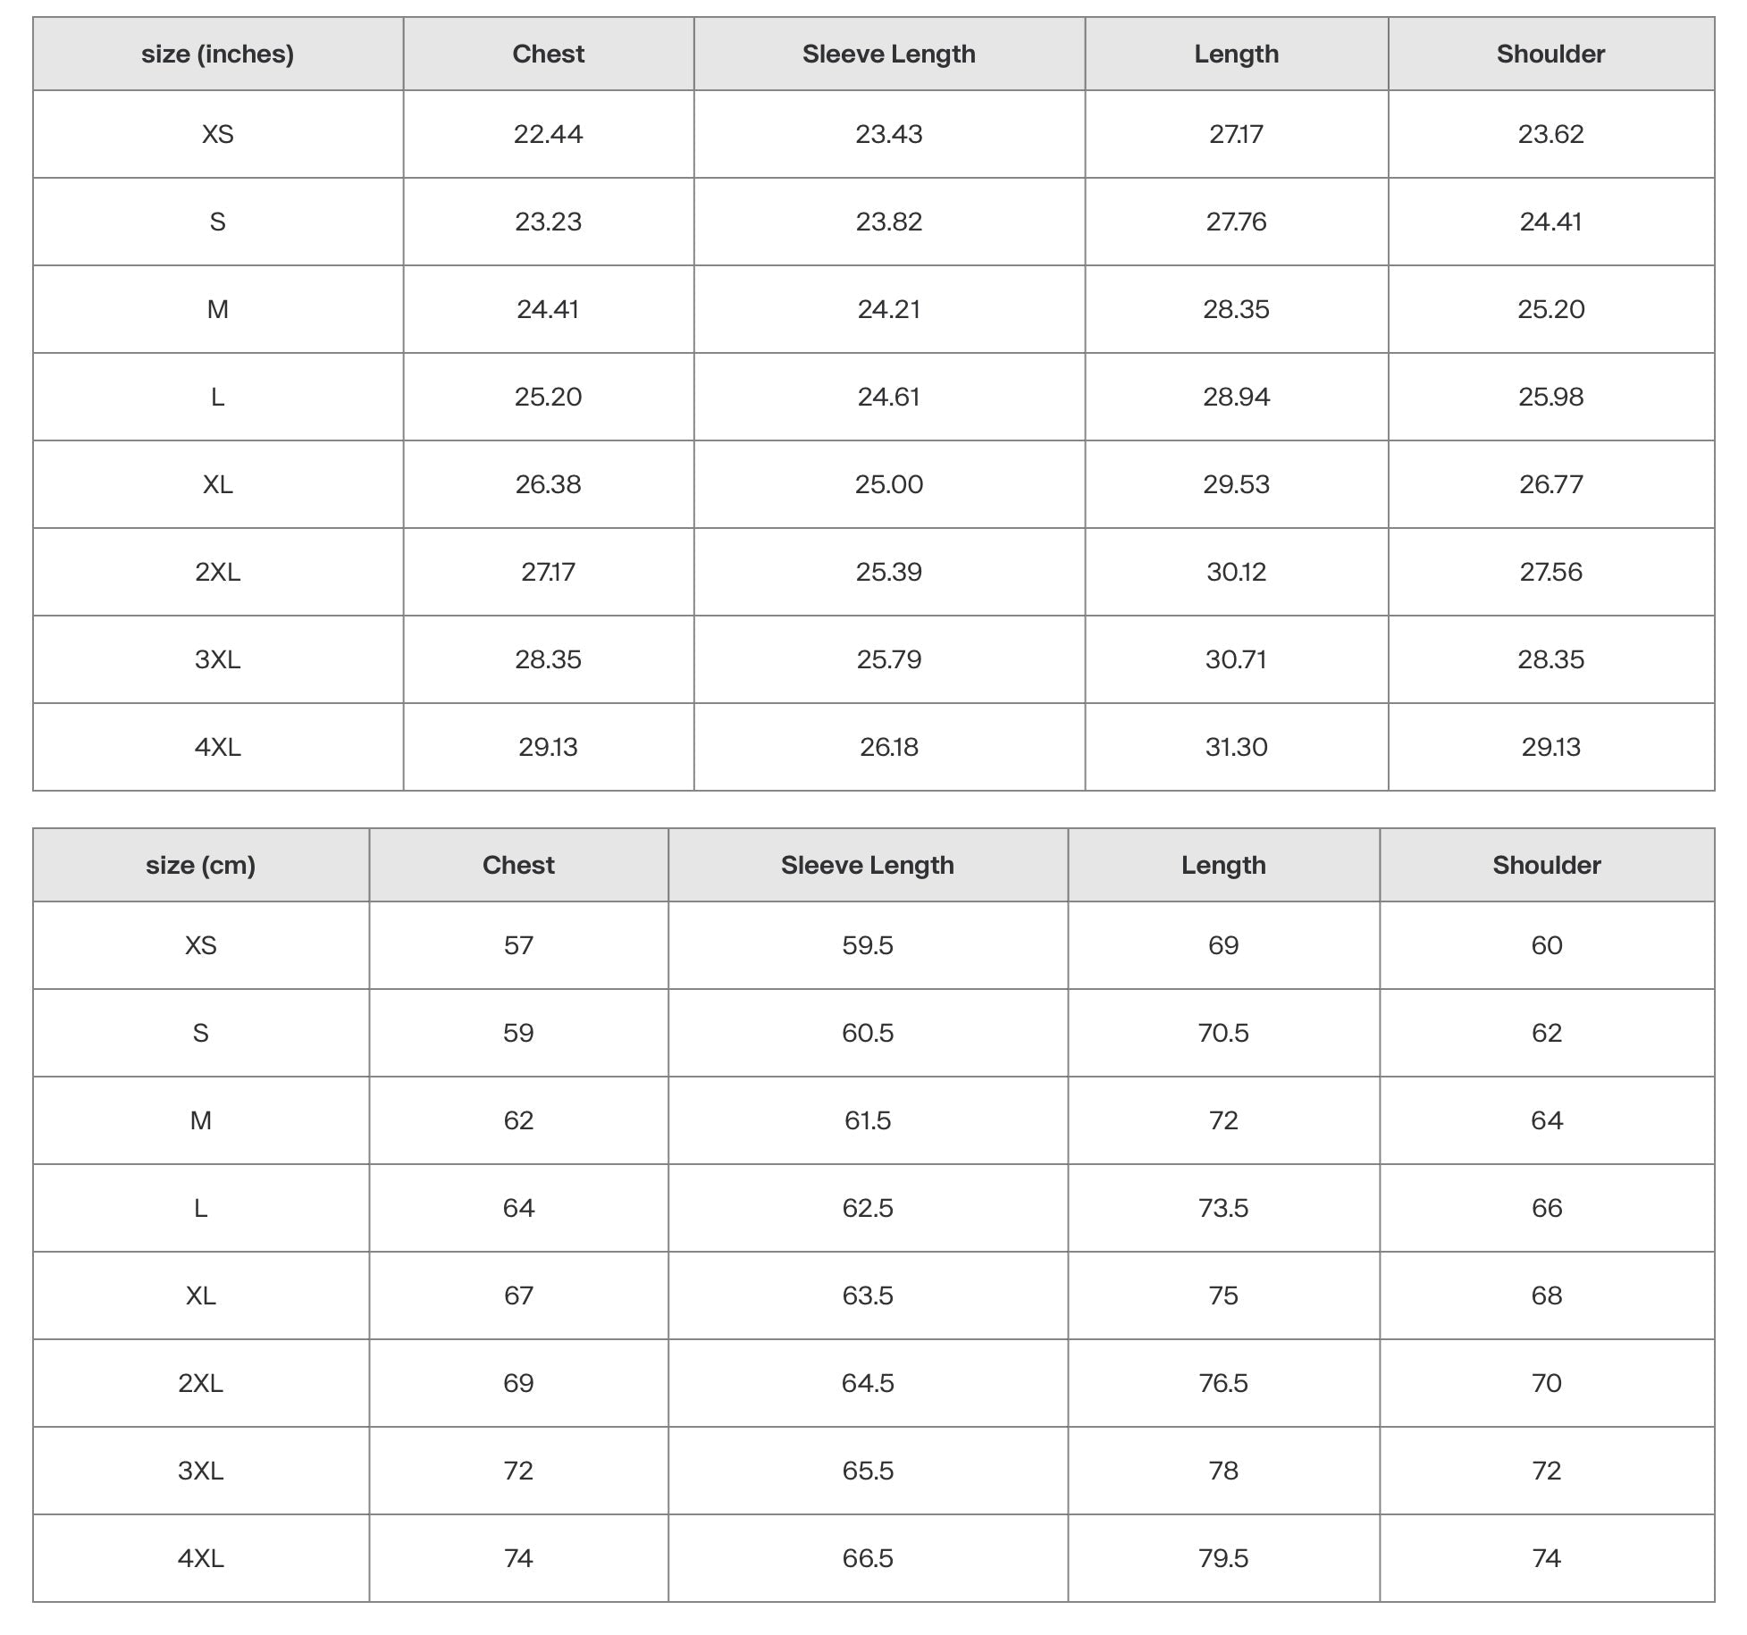Select the 28.94 length cell for size L

pos(1236,397)
